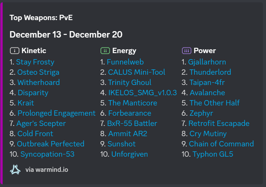Open the Funnelweb weapon link
The height and width of the screenshot is (187, 266).
125,62
